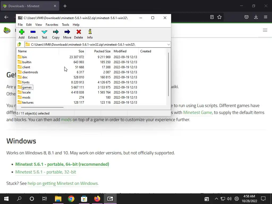Click the Info toolbar icon
The image size is (272, 204).
tap(90, 32)
